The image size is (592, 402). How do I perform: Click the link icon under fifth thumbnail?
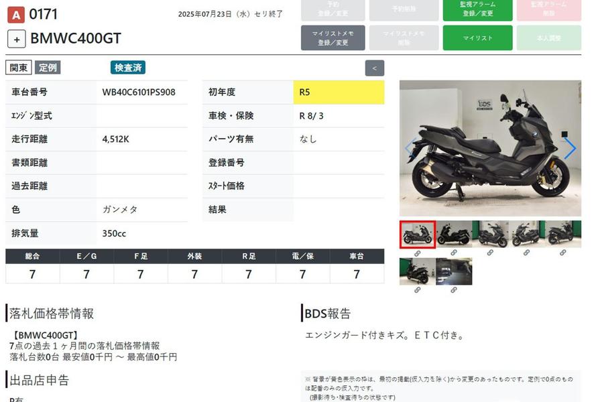[x=562, y=253]
